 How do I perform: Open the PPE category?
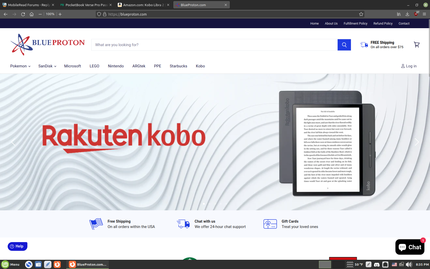click(x=157, y=66)
